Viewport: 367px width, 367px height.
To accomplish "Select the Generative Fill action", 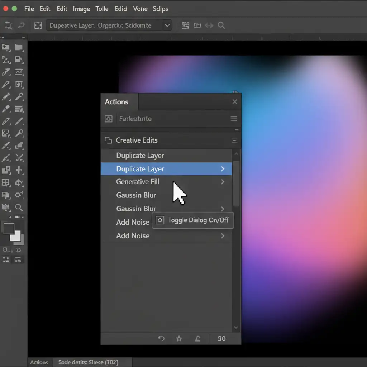I will tap(138, 182).
